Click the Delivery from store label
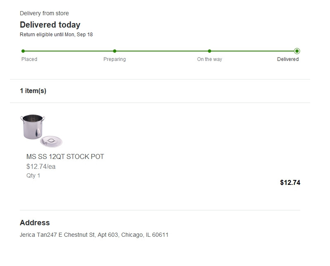This screenshot has width=330, height=266. pos(44,13)
